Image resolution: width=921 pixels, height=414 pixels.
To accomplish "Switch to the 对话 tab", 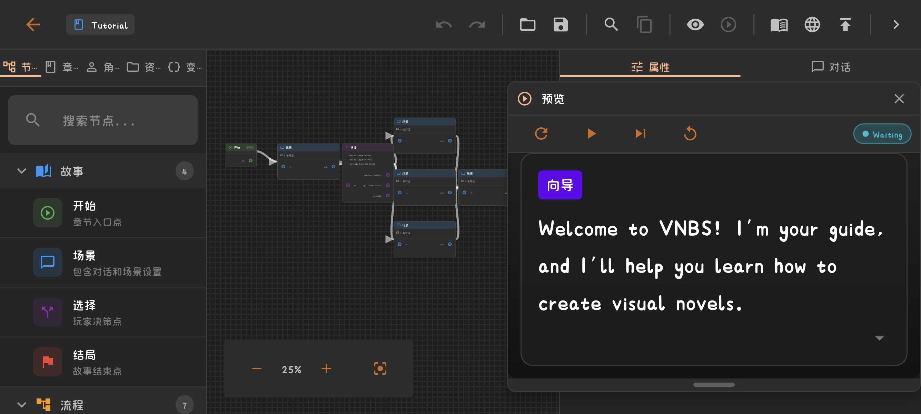I will coord(831,67).
